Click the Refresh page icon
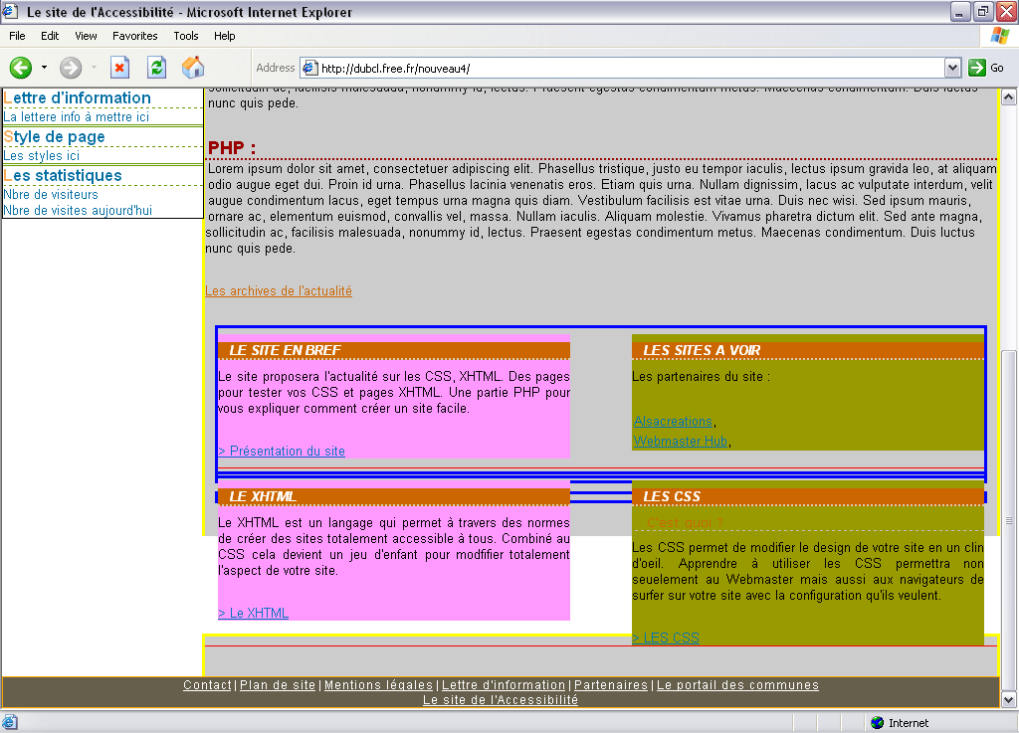The width and height of the screenshot is (1019, 733). click(156, 68)
